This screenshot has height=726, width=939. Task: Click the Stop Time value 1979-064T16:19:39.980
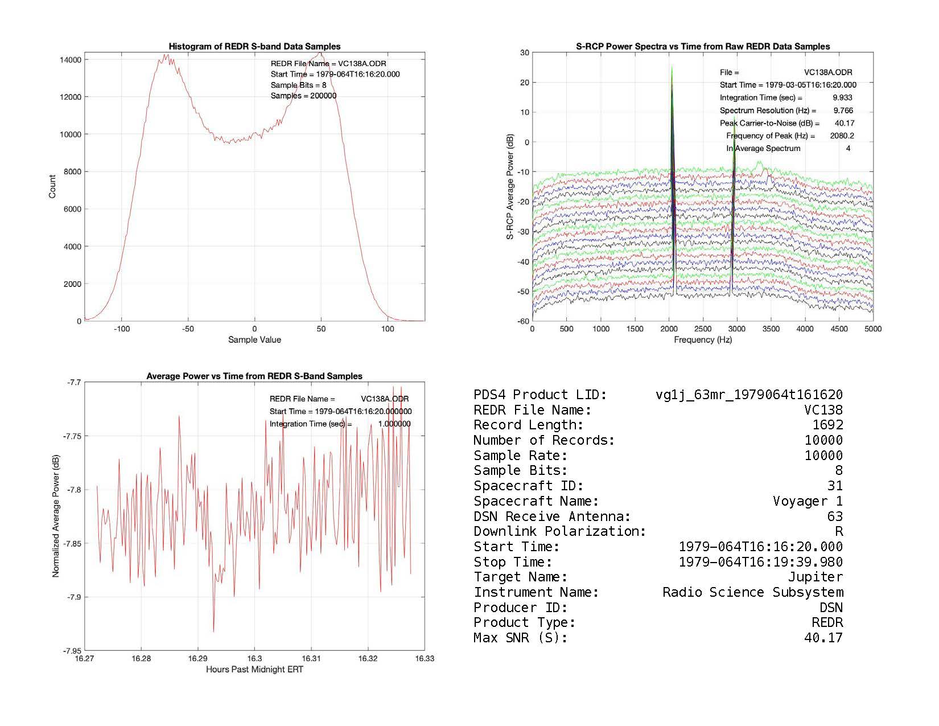pos(760,563)
